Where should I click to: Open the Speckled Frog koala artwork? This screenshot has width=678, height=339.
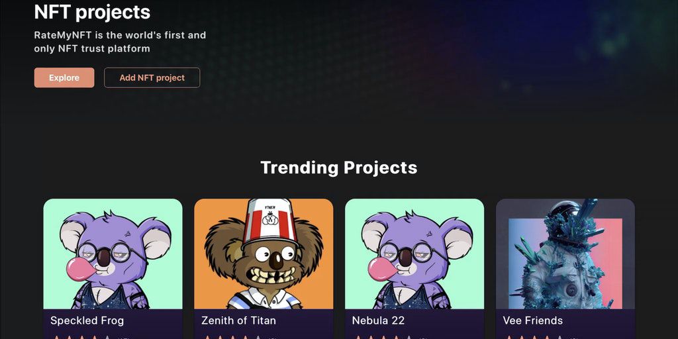point(113,254)
